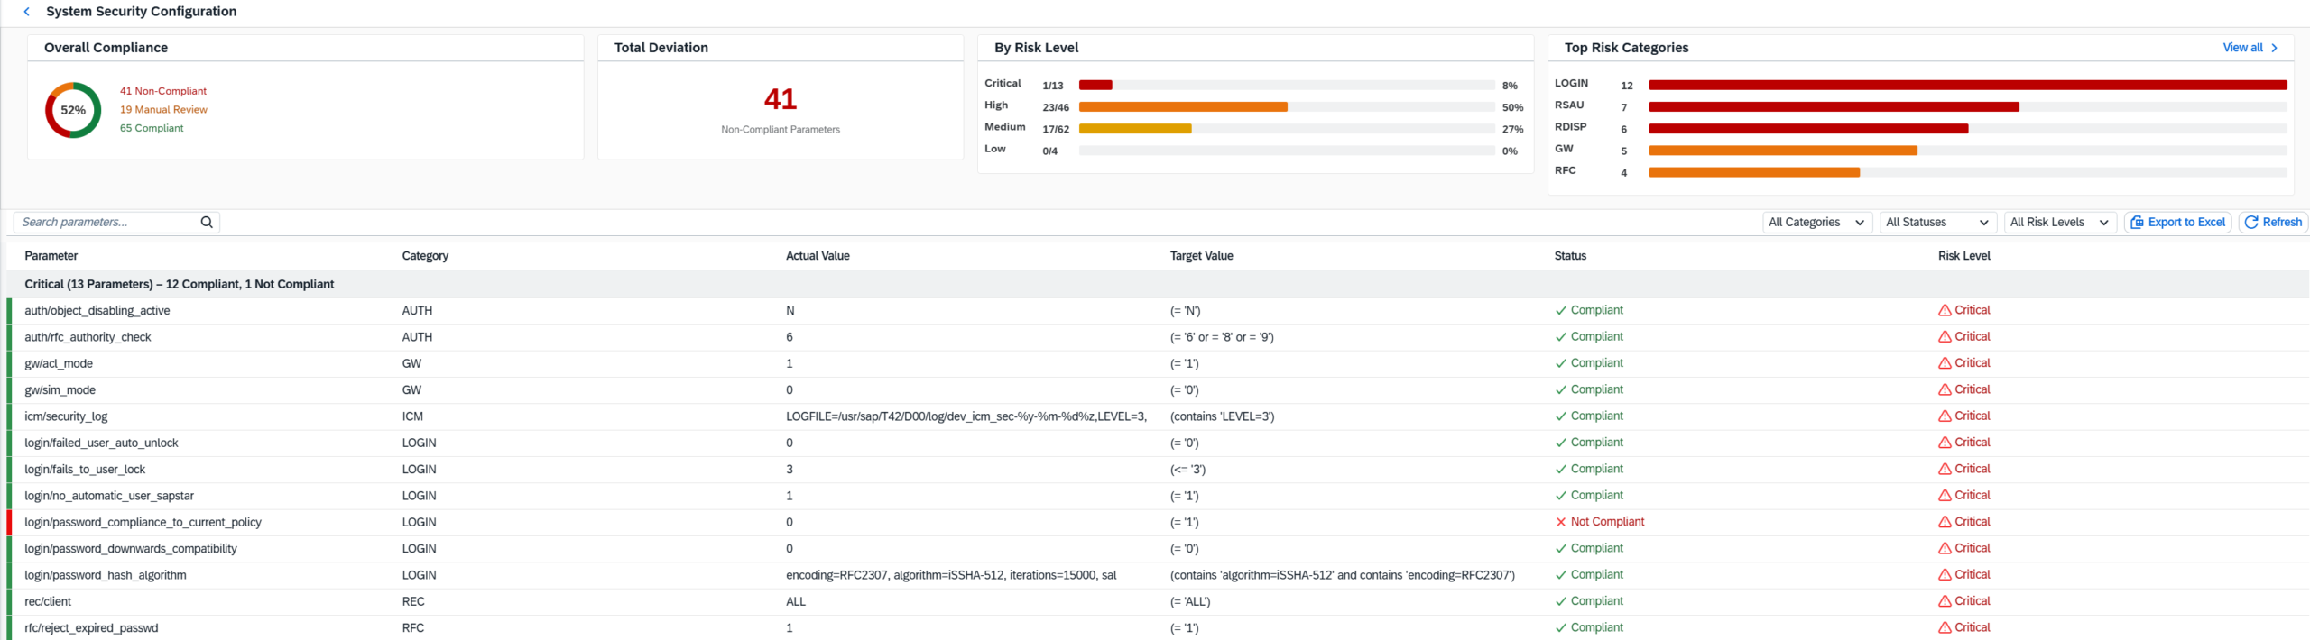Click the back arrow beside System Security Configuration
2310x640 pixels.
(26, 12)
